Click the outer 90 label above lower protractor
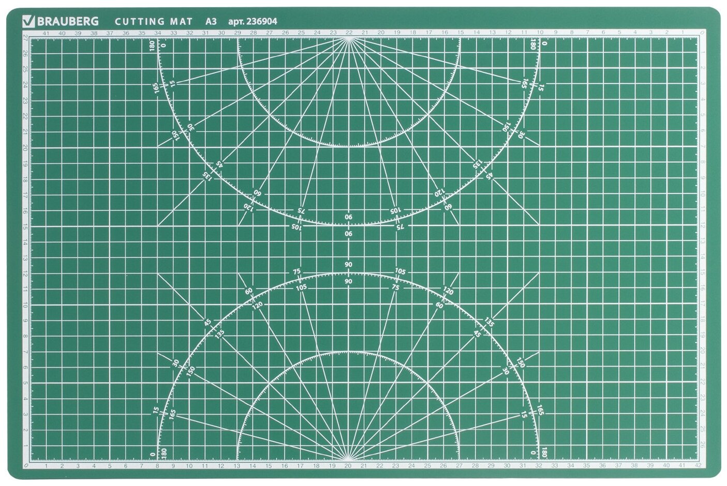 coord(348,264)
